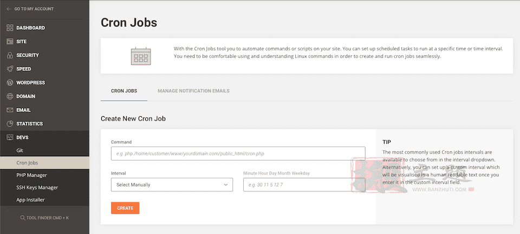
Task: Click the Site icon in sidebar
Action: pos(10,42)
